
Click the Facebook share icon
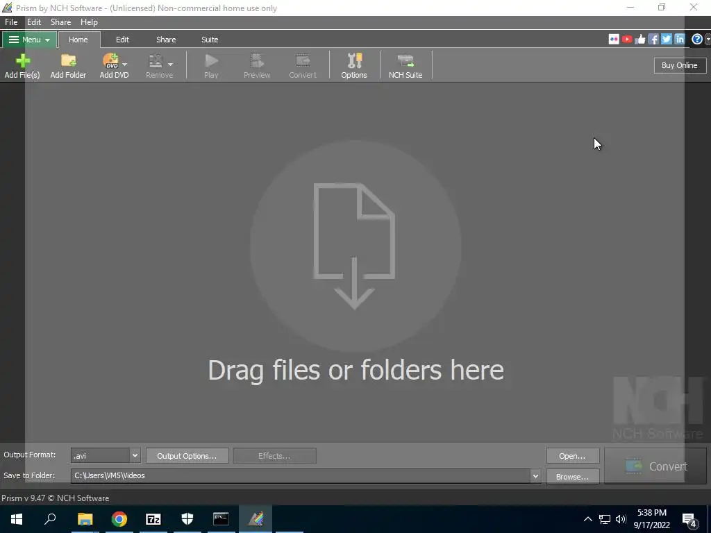tap(653, 40)
